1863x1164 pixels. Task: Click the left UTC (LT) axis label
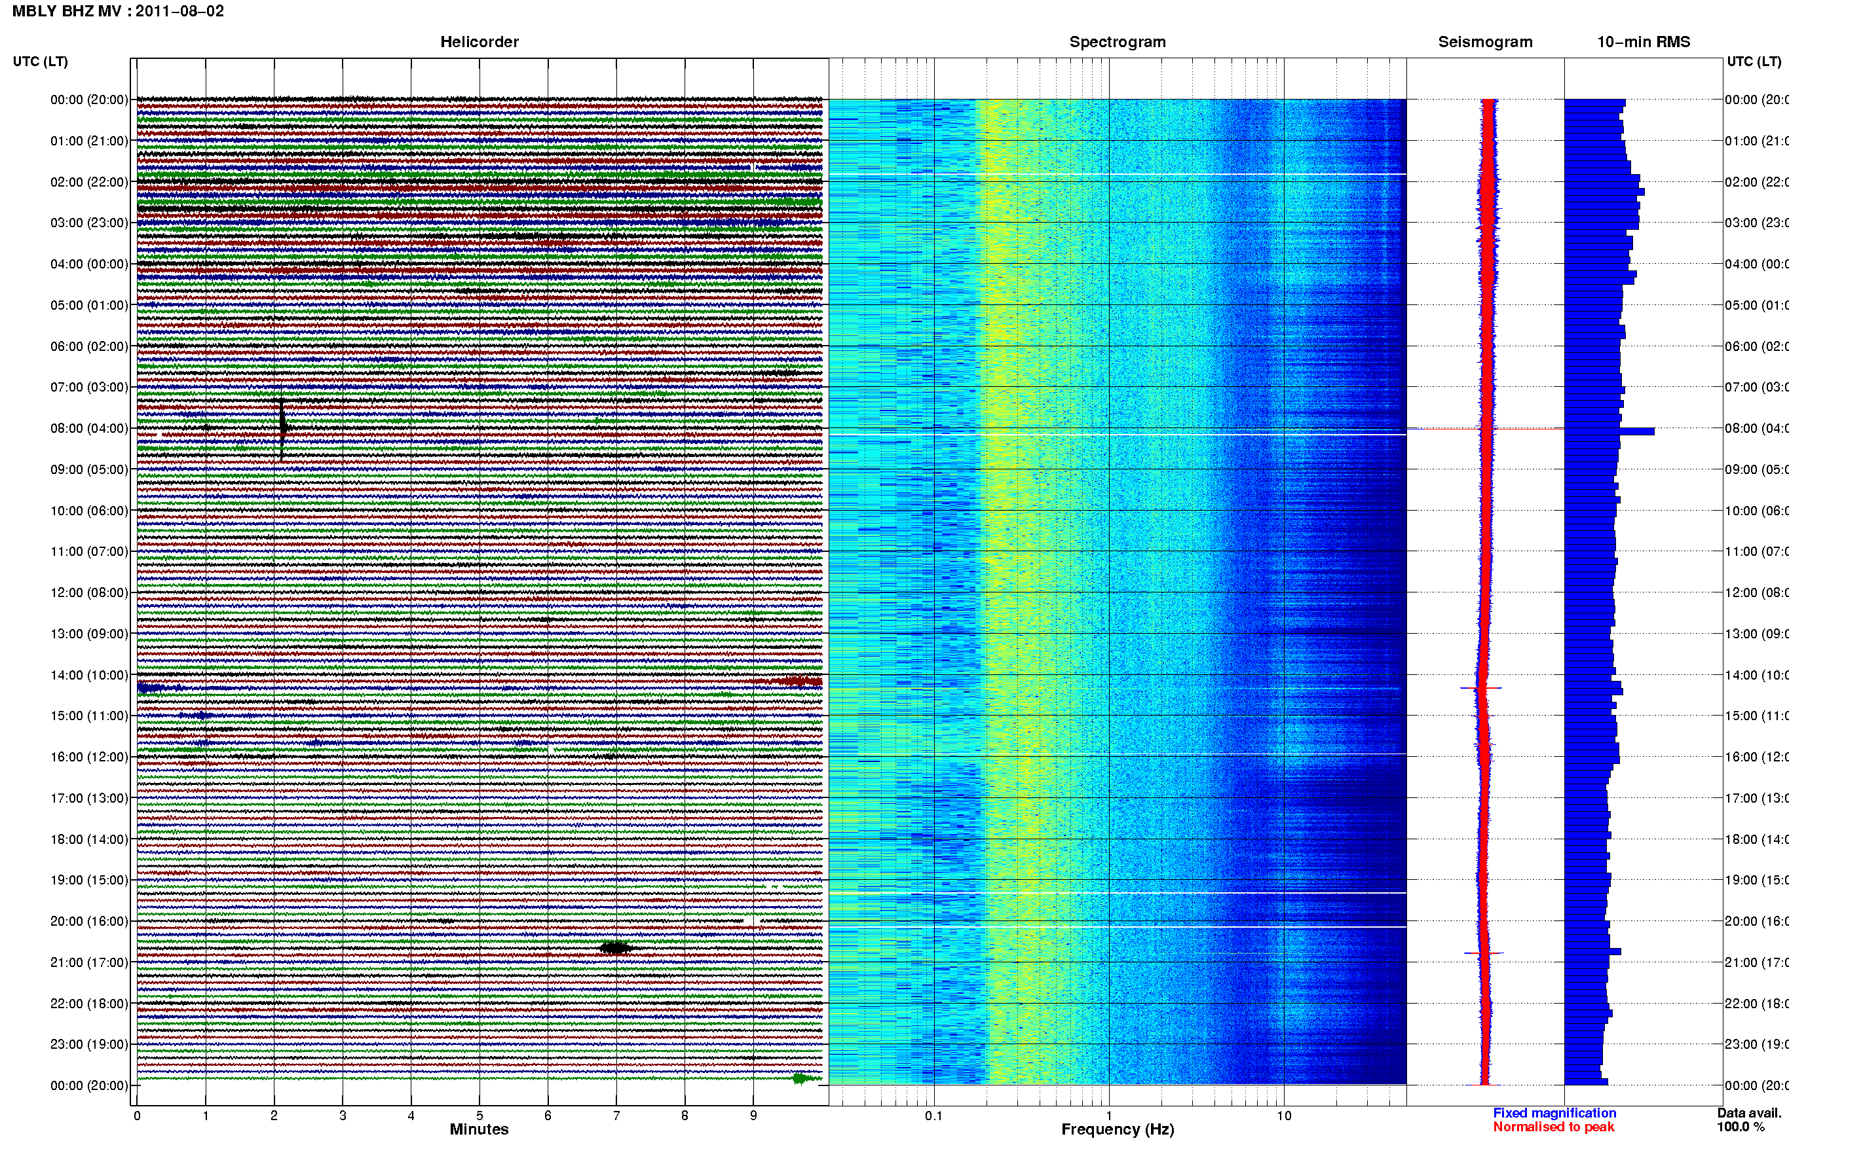coord(40,62)
